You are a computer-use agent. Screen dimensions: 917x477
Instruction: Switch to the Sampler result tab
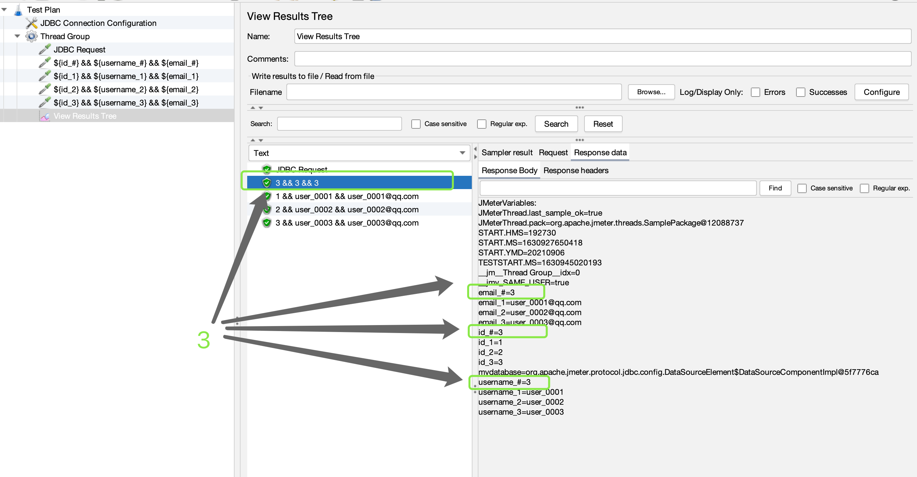(x=507, y=153)
